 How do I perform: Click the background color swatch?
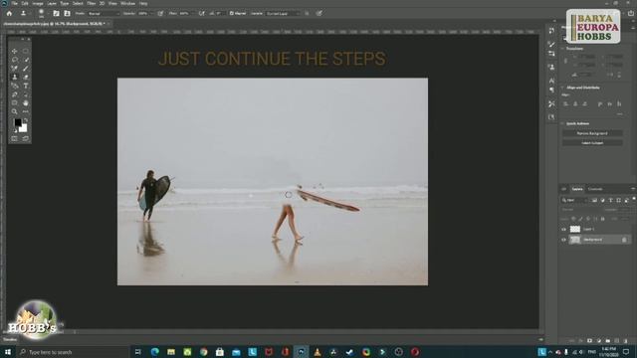click(x=24, y=128)
